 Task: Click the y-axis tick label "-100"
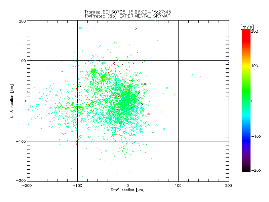point(21,141)
